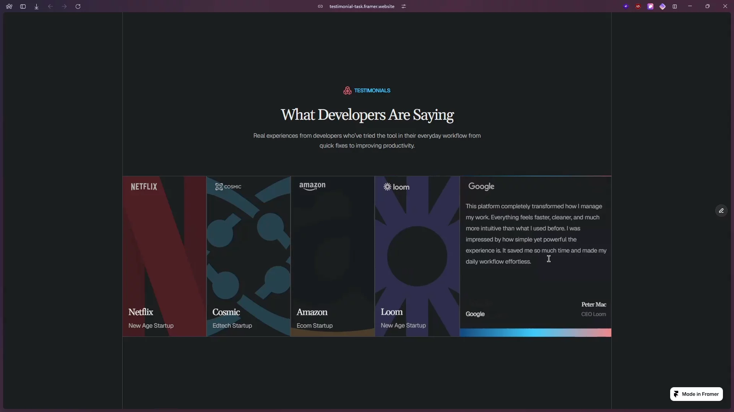Open the blue diamond extension icon
This screenshot has height=412, width=734.
pyautogui.click(x=626, y=6)
